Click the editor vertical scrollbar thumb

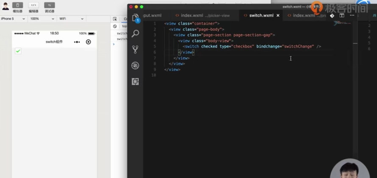coord(355,44)
